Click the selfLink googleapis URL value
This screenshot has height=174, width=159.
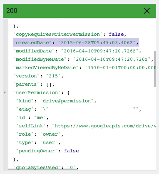tap(104, 126)
